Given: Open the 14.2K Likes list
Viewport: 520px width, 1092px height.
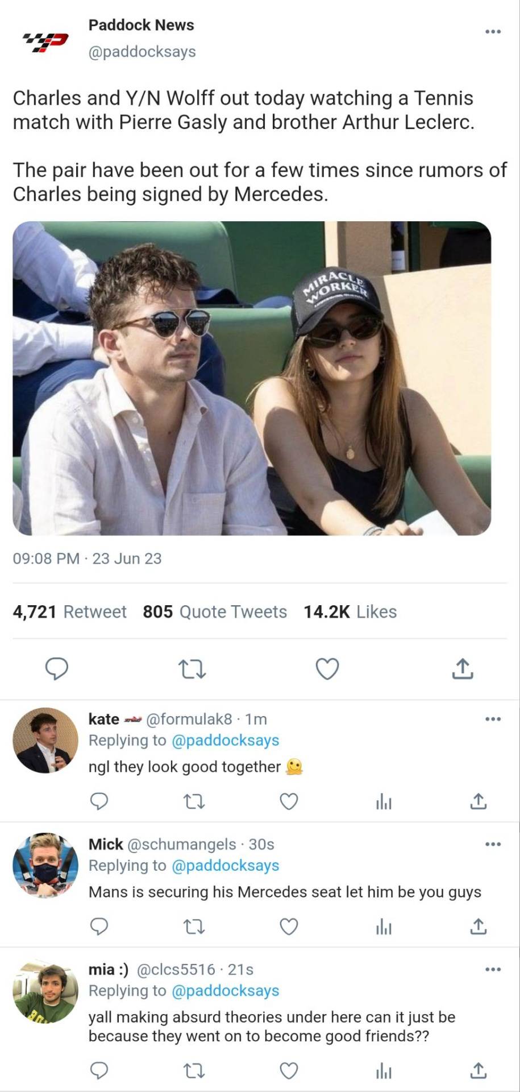Looking at the screenshot, I should [350, 612].
